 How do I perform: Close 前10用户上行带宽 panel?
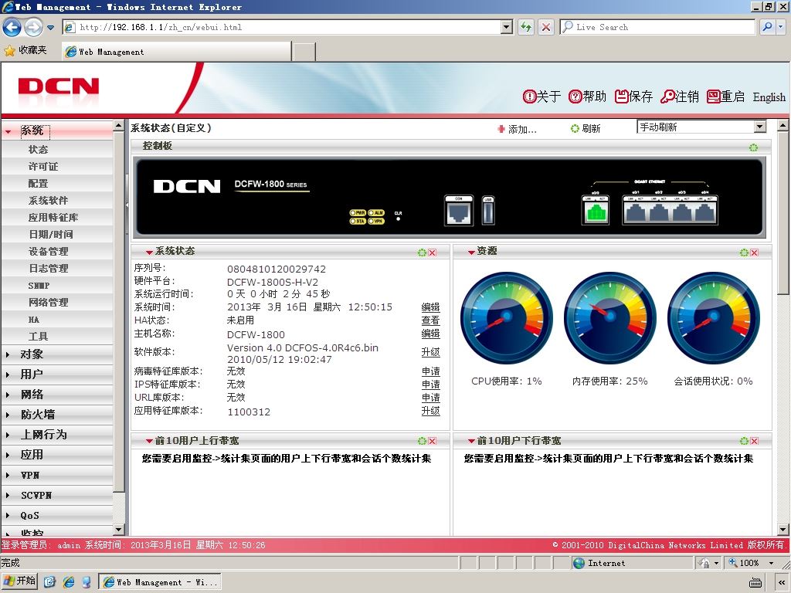433,441
